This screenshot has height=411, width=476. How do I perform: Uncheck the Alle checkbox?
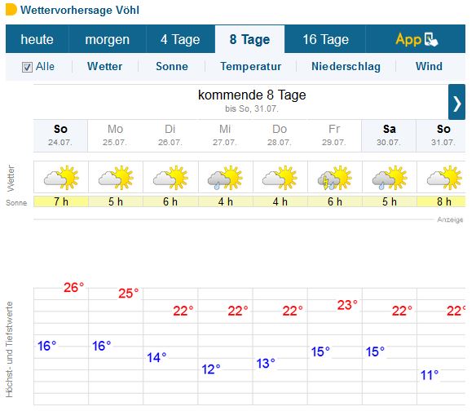pos(27,67)
